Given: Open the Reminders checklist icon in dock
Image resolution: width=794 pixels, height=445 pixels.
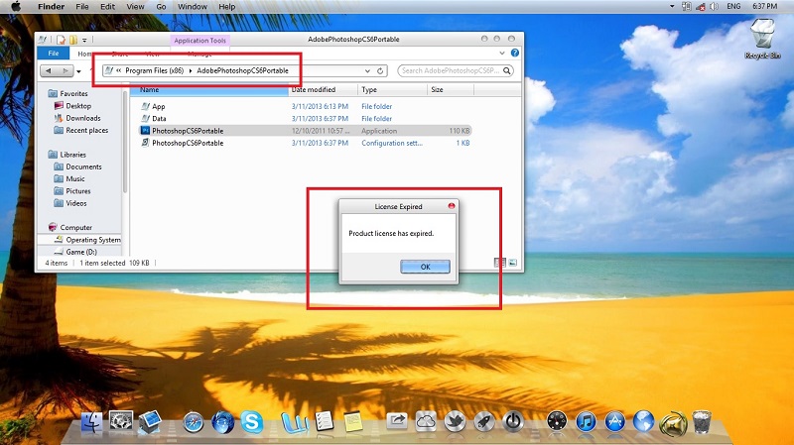Looking at the screenshot, I should coord(325,422).
